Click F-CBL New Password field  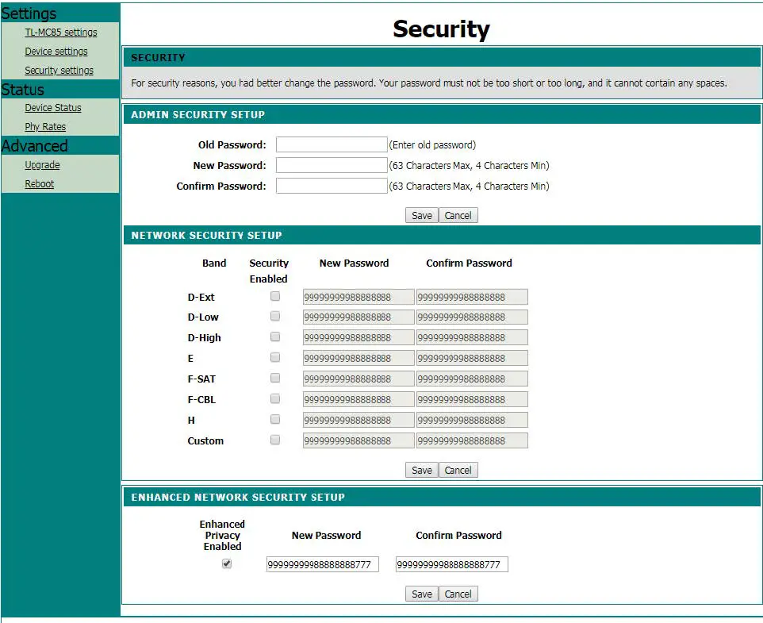click(x=358, y=400)
